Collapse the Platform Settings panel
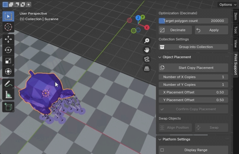Image resolution: width=239 pixels, height=154 pixels. [160, 140]
